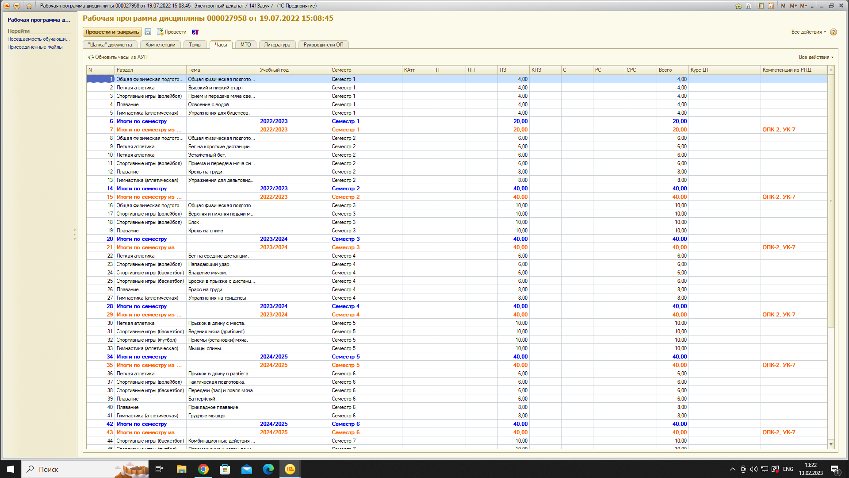Open the 1C main menu icon
849x478 pixels.
(7, 6)
